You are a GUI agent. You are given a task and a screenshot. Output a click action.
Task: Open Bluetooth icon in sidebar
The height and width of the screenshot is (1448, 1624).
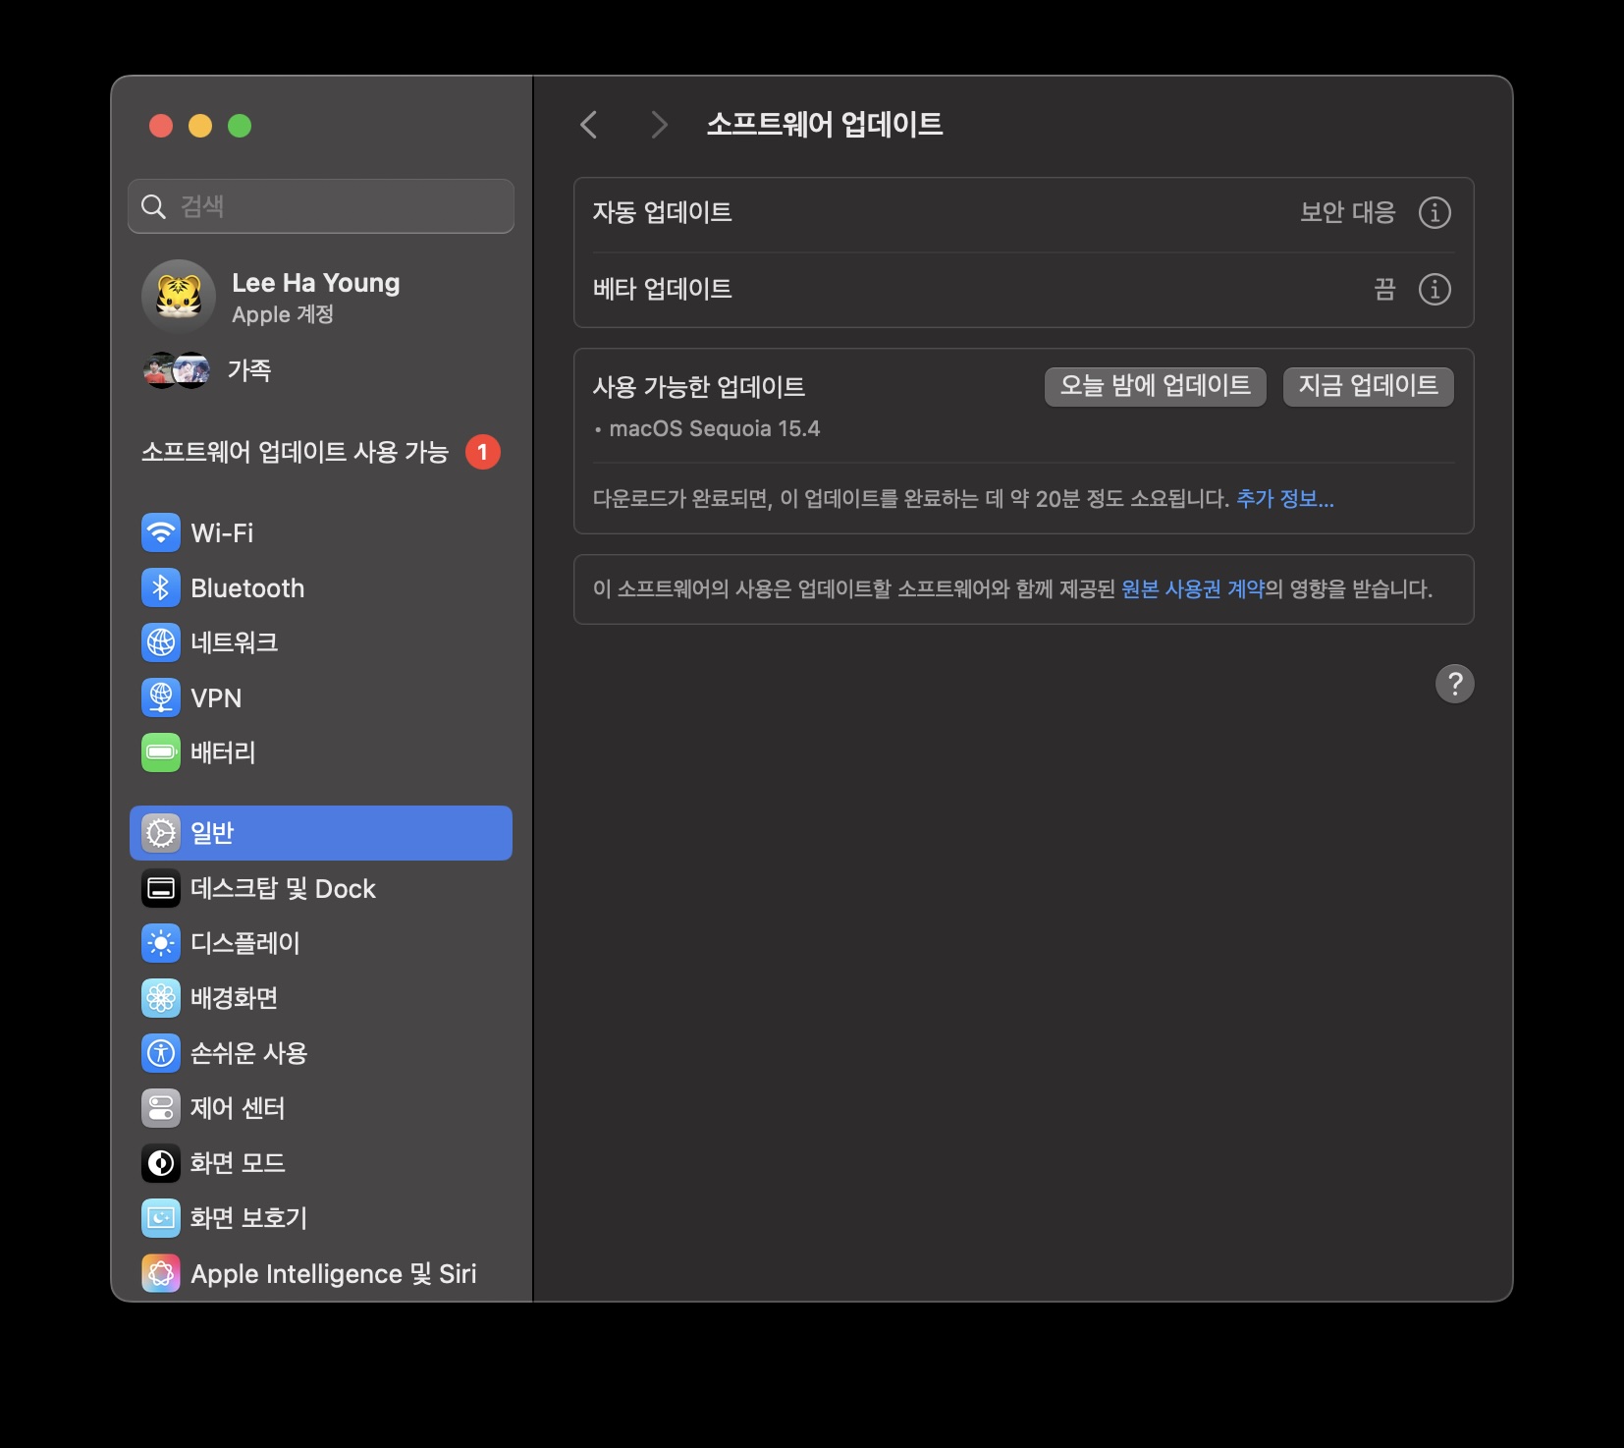tap(161, 587)
